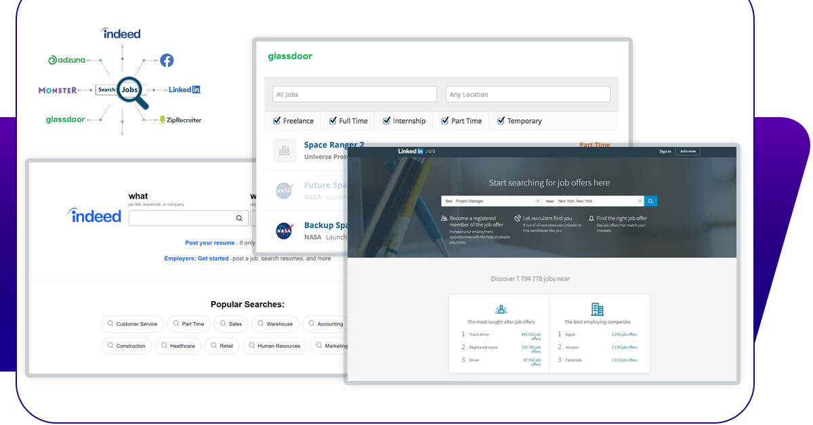Click Find the right job offer heading
Image resolution: width=813 pixels, height=425 pixels.
622,219
